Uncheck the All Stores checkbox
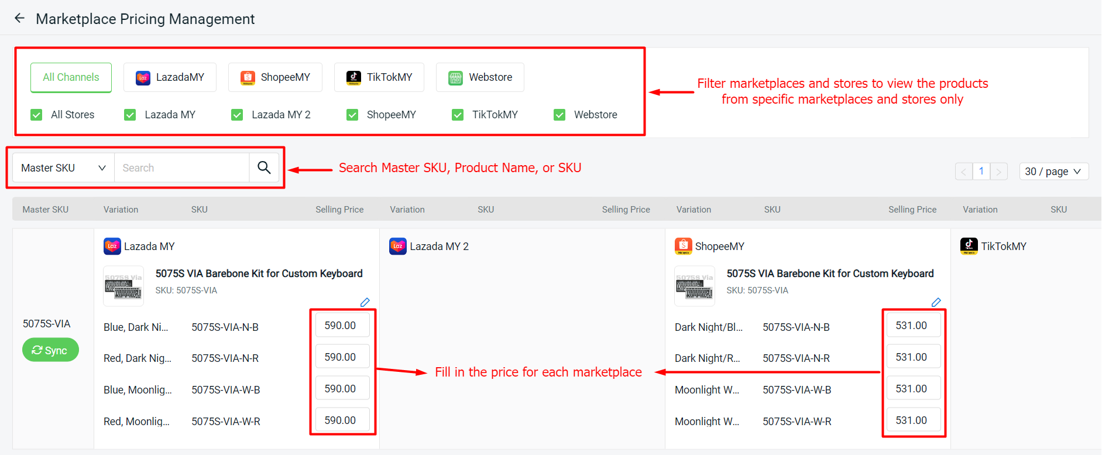Viewport: 1102px width, 455px height. pos(37,115)
